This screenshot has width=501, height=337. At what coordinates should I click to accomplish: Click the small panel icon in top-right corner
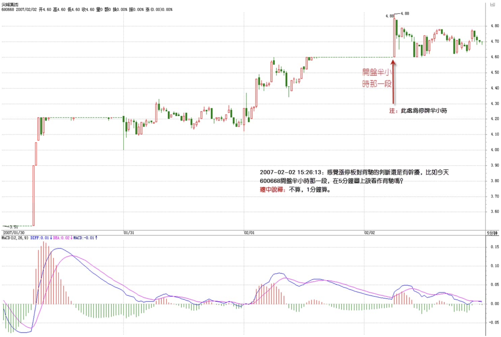tap(492, 4)
